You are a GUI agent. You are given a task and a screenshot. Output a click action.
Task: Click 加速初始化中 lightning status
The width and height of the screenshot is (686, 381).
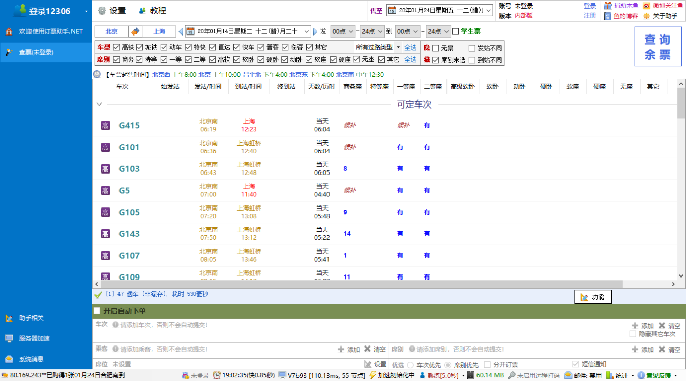[x=391, y=376]
